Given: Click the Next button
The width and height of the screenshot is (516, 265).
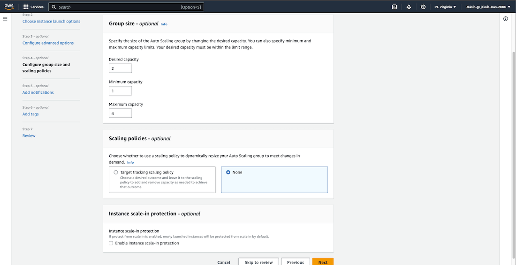Looking at the screenshot, I should [x=323, y=262].
